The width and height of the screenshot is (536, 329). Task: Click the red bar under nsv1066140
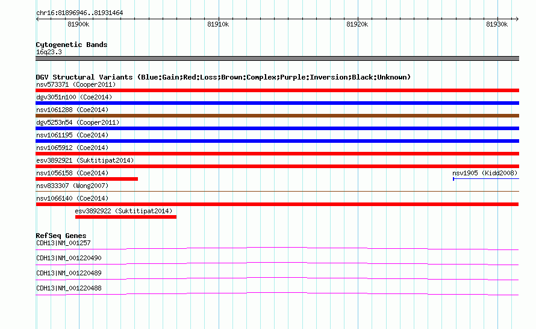[277, 204]
